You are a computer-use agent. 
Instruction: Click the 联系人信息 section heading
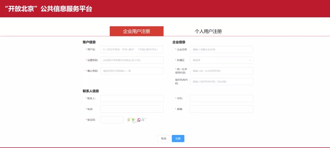coord(91,91)
